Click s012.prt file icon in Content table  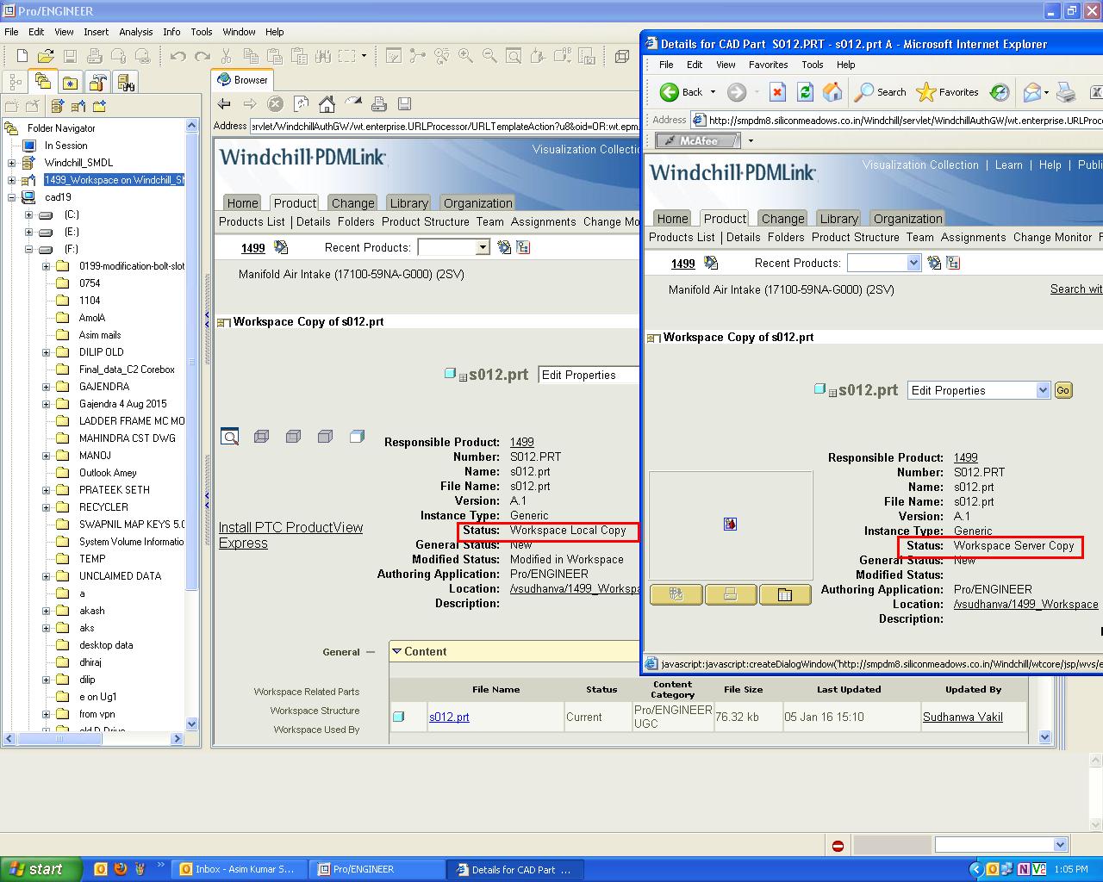[x=399, y=717]
